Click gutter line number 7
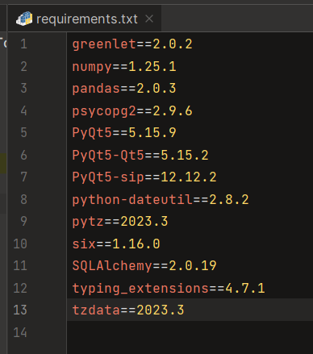The height and width of the screenshot is (354, 313). point(23,177)
